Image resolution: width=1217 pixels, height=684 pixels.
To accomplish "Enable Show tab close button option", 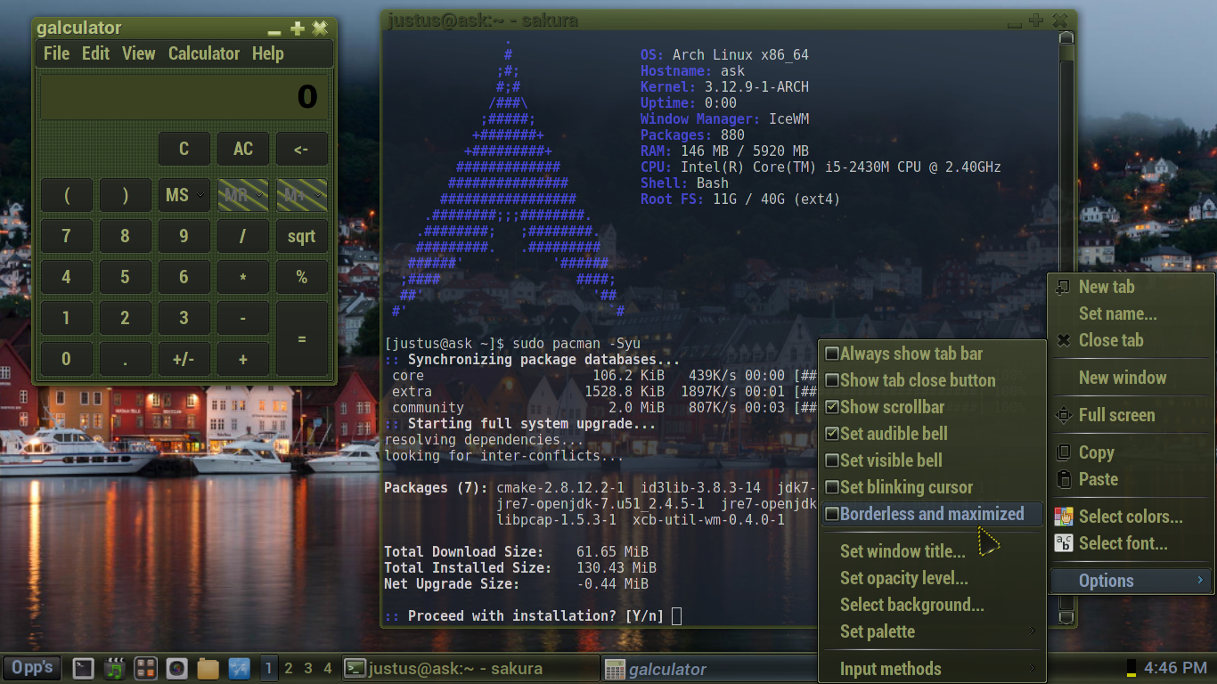I will pyautogui.click(x=832, y=380).
